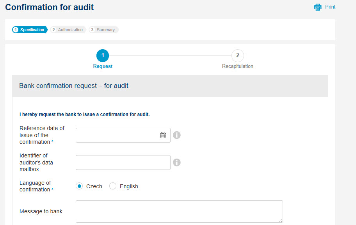This screenshot has height=225, width=356.
Task: Click the Czech language label
Action: [x=94, y=186]
